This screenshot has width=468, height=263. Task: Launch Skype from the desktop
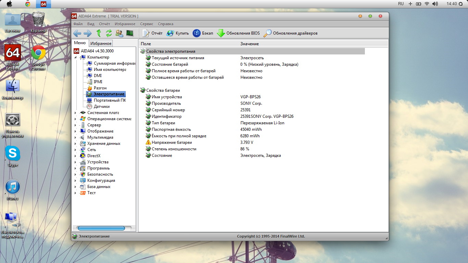13,154
